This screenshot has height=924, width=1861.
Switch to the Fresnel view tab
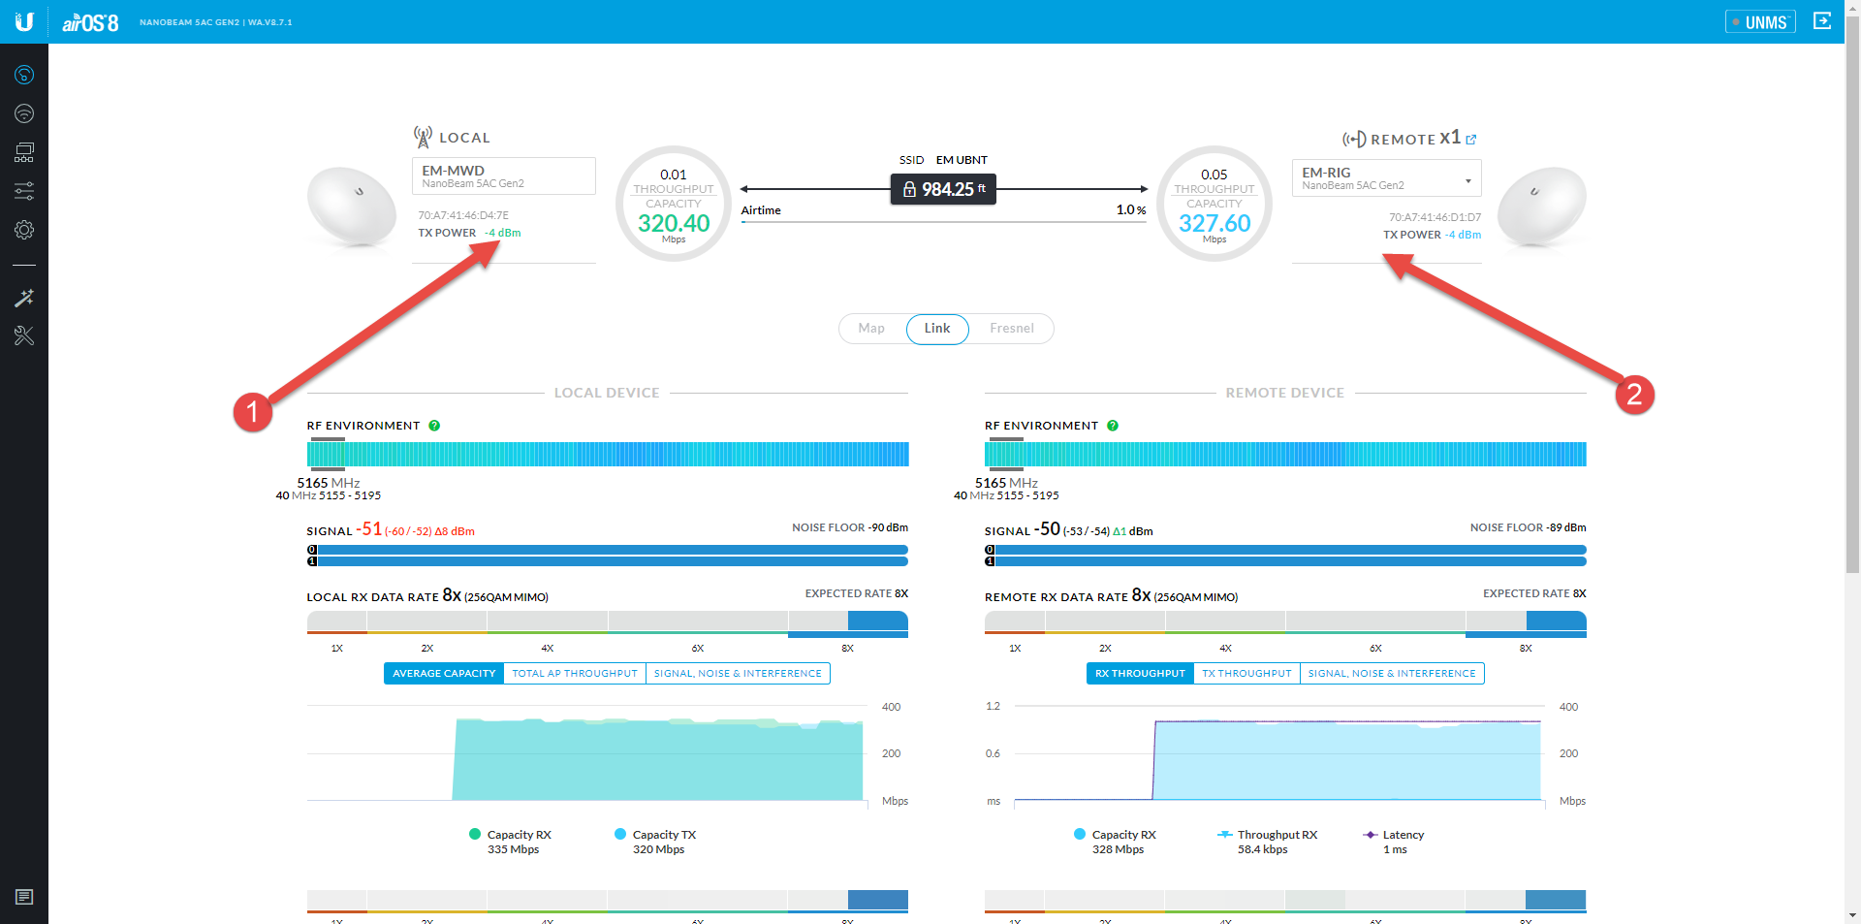pos(1011,329)
